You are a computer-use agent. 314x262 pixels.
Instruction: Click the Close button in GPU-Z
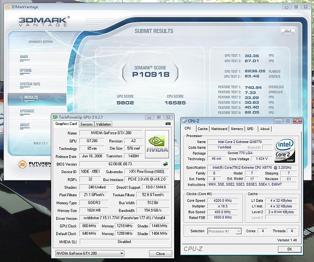pyautogui.click(x=160, y=254)
